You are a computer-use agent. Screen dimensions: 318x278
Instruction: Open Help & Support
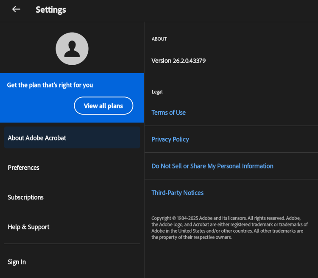[x=72, y=227]
